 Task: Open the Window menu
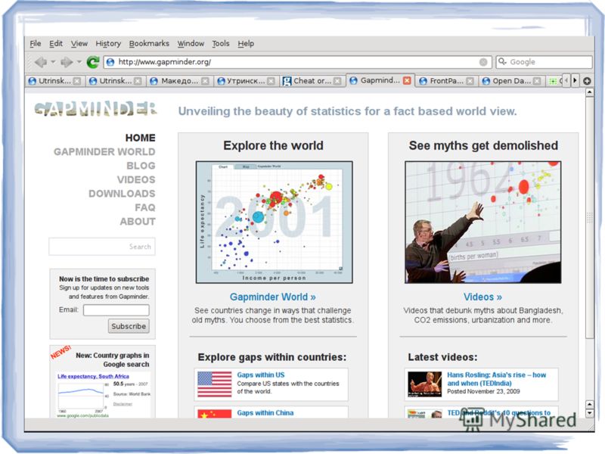coord(191,44)
